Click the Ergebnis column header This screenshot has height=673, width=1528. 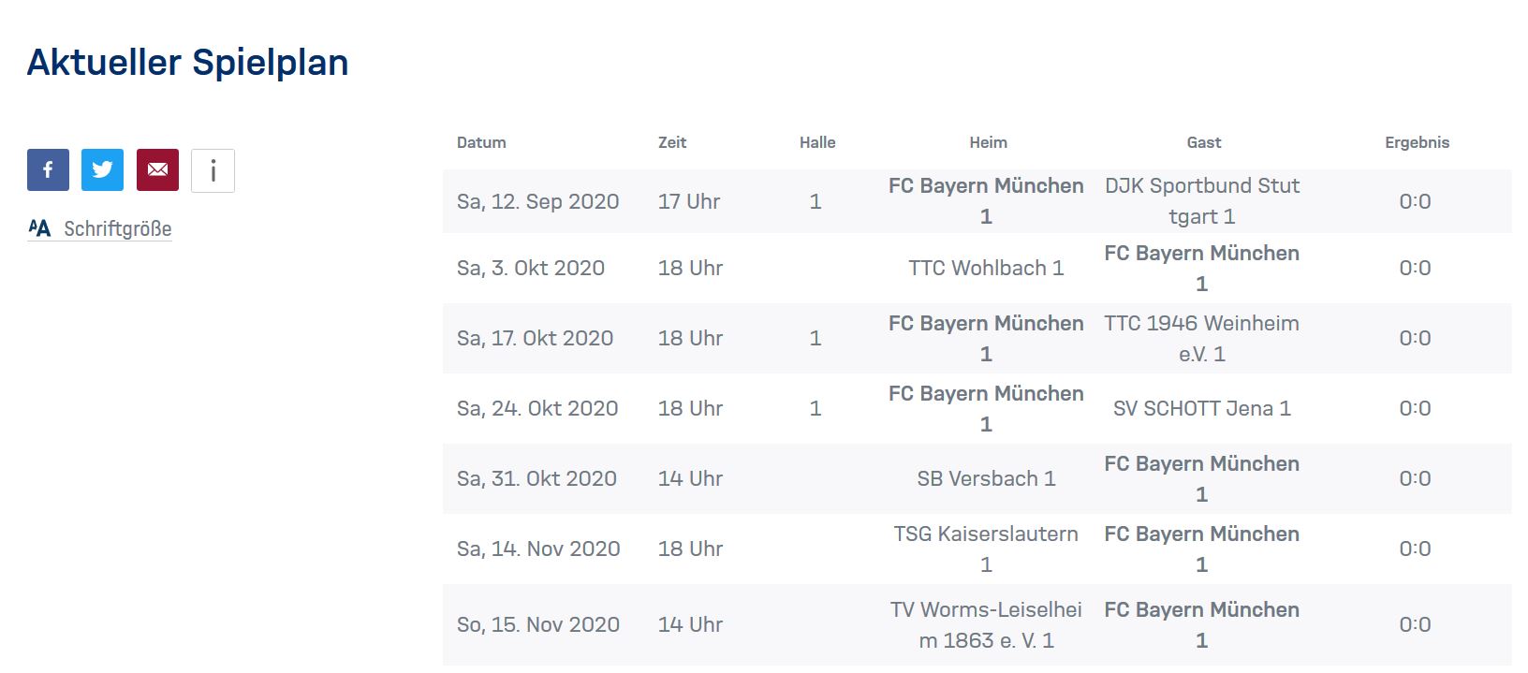pyautogui.click(x=1417, y=142)
